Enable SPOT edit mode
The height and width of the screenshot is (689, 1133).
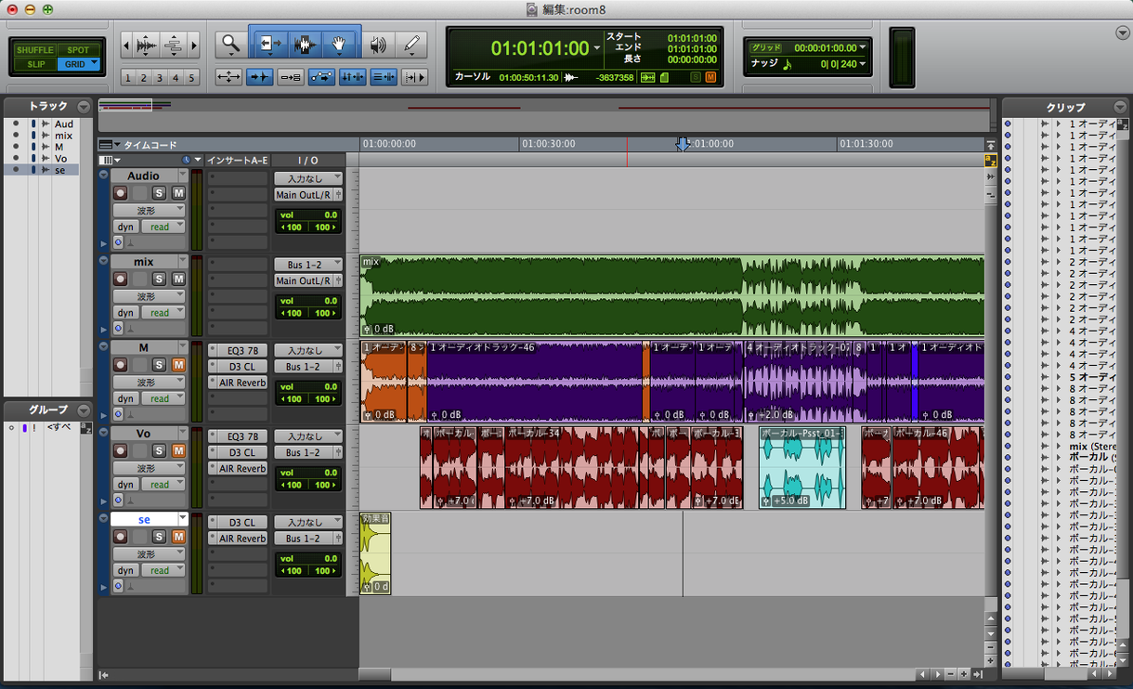(79, 50)
